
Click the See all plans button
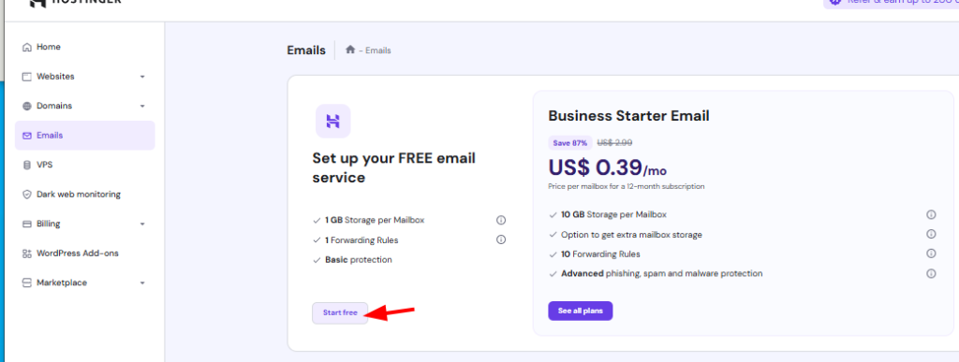coord(581,311)
